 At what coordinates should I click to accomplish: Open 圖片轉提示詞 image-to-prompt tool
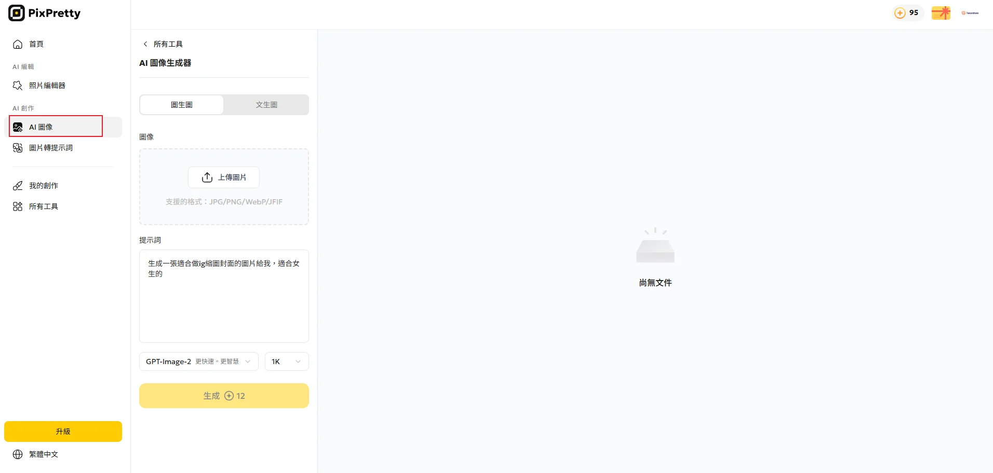pyautogui.click(x=63, y=148)
